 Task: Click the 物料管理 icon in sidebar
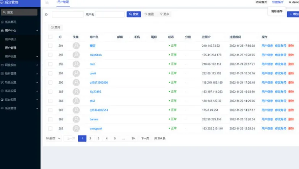pos(2,74)
